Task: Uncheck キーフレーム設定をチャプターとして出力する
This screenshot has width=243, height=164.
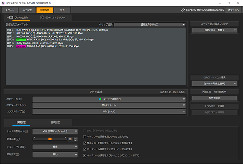Action: tap(85, 149)
